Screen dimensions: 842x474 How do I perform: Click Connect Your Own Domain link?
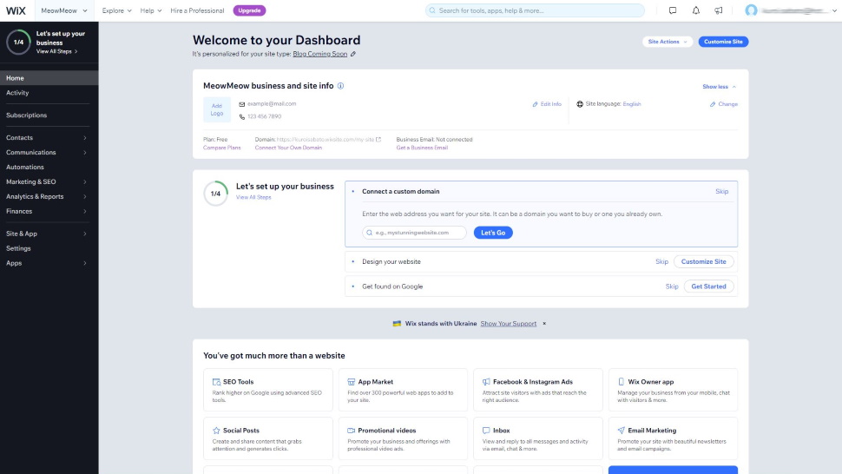288,148
